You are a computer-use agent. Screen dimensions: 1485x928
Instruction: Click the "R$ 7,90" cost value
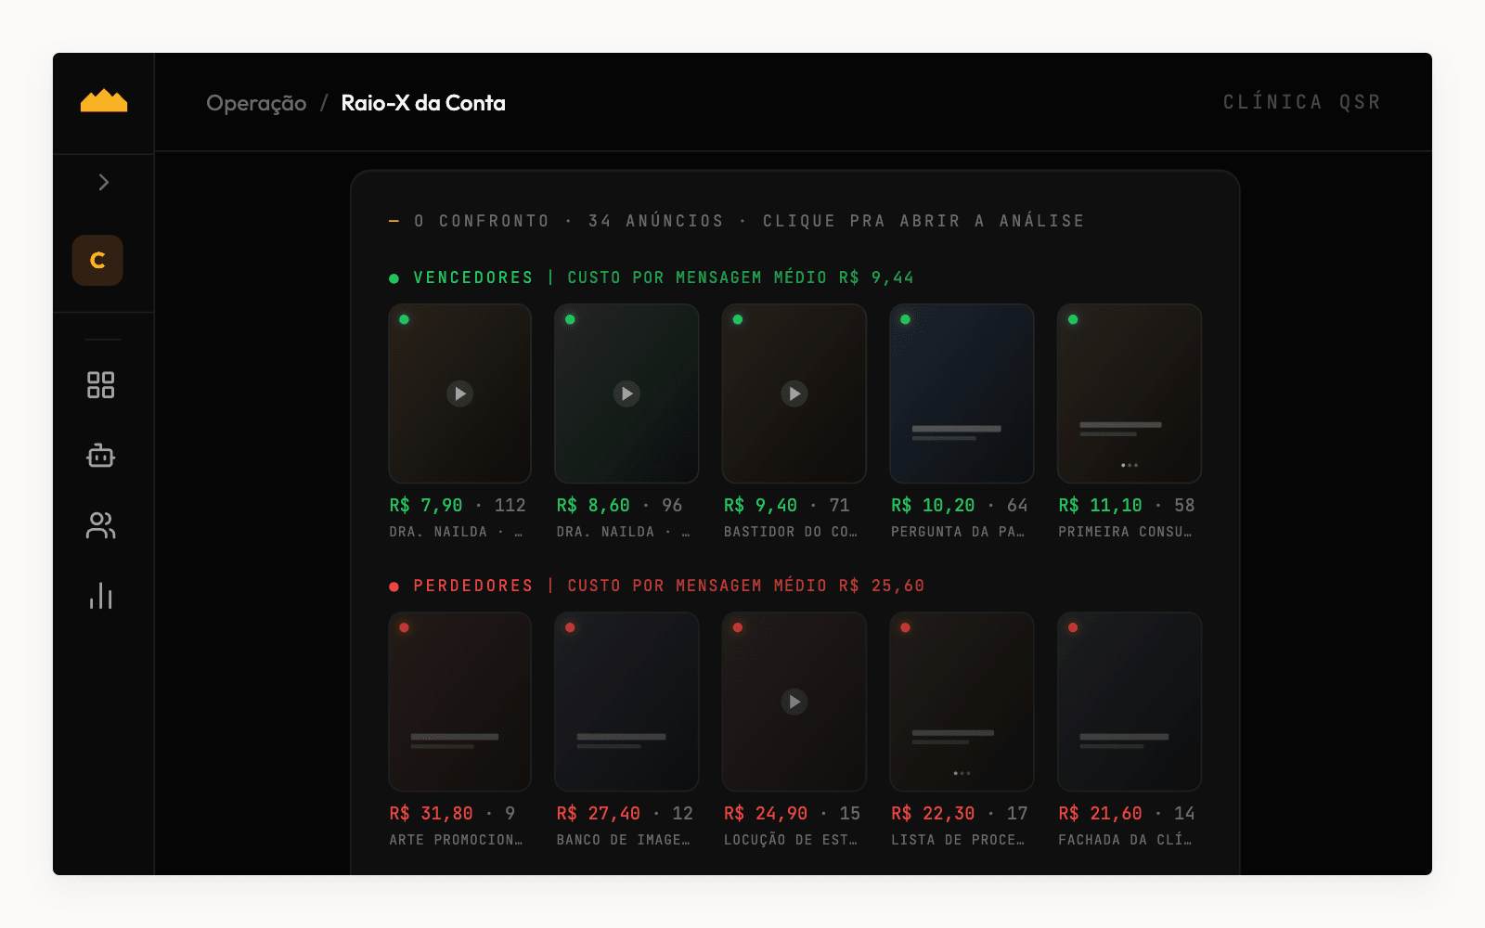426,505
